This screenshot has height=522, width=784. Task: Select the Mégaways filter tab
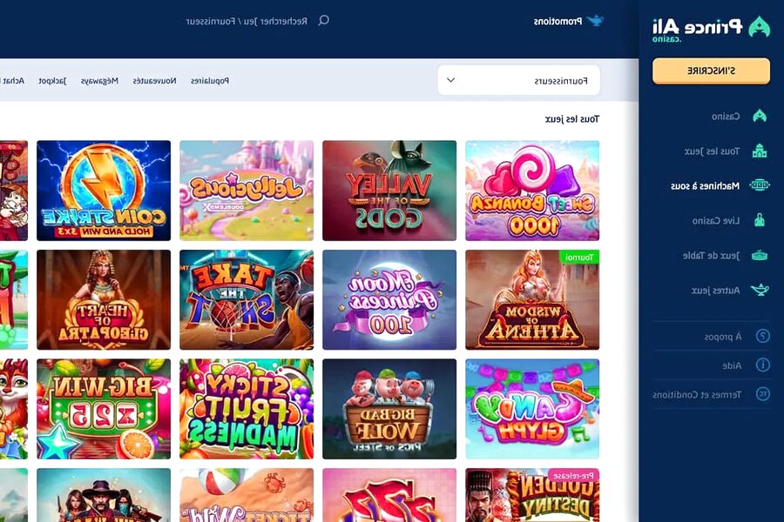point(99,80)
